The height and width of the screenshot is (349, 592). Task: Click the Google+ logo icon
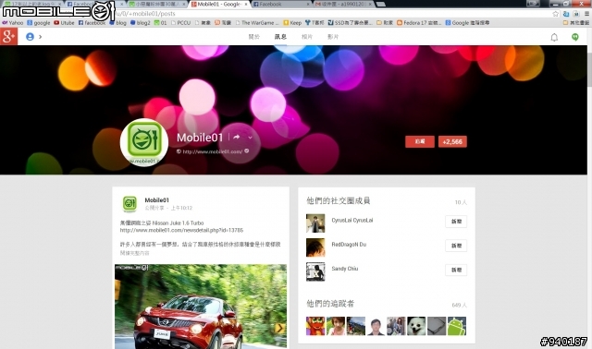(x=8, y=37)
